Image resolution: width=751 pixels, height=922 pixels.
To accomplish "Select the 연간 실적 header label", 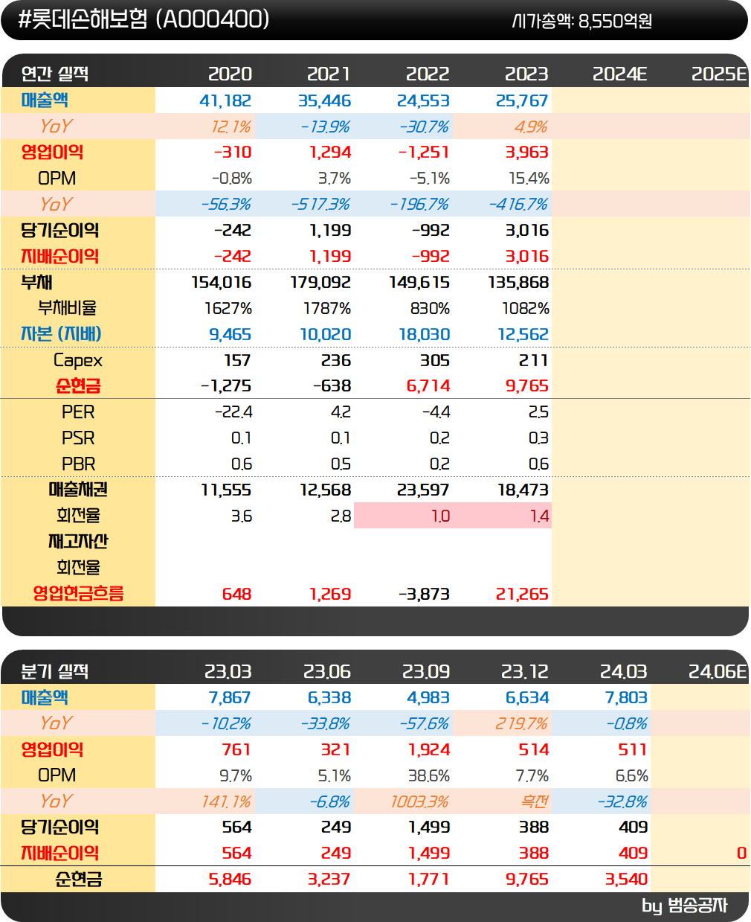I will point(55,74).
